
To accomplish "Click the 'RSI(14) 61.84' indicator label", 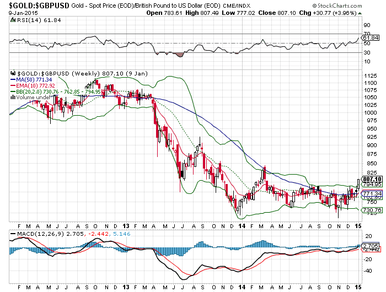I will (x=39, y=20).
